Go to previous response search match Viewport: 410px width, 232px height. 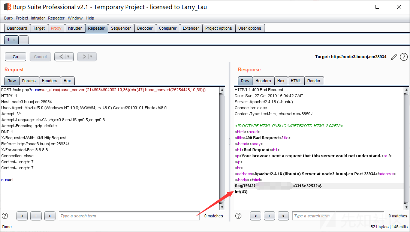(x=256, y=216)
